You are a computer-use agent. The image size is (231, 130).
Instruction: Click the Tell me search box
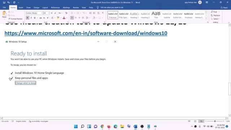click(112, 7)
